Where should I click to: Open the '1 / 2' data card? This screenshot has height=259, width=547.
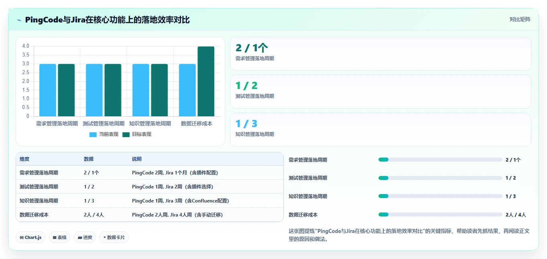[x=380, y=91]
